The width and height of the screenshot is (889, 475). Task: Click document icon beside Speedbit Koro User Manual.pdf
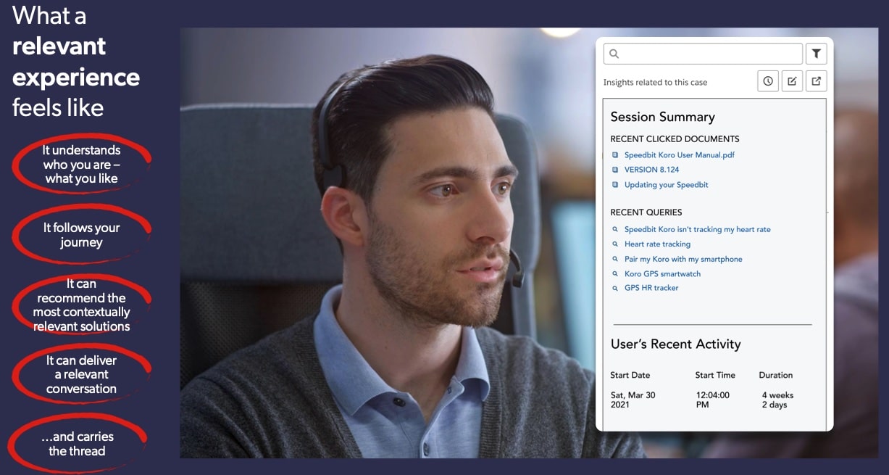coord(615,155)
